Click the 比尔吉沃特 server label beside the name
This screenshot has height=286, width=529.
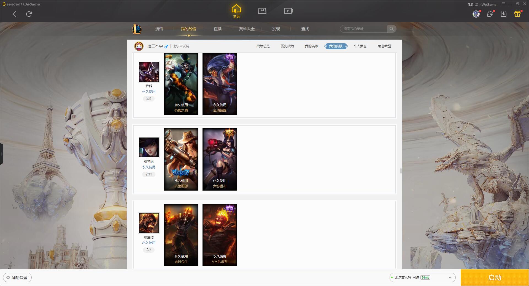coord(181,46)
